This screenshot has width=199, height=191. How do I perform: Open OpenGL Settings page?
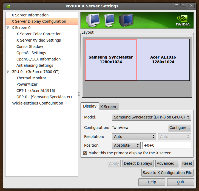[31, 53]
